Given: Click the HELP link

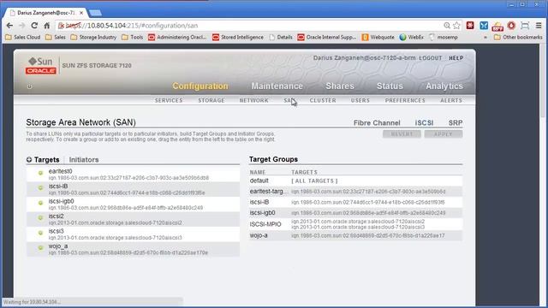Looking at the screenshot, I should [x=456, y=58].
